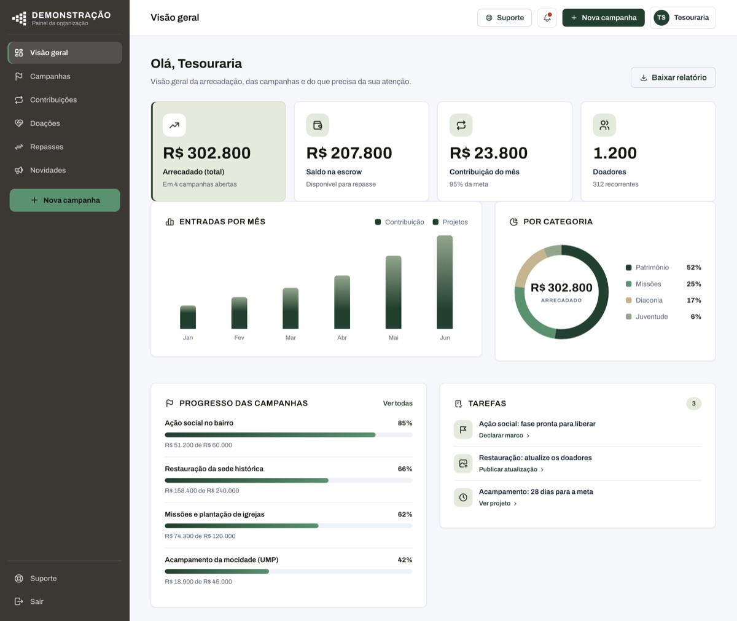Click Sair to log out
This screenshot has width=737, height=621.
click(65, 601)
